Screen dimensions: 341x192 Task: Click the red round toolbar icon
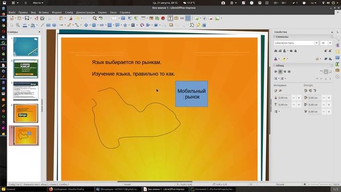(x=163, y=18)
